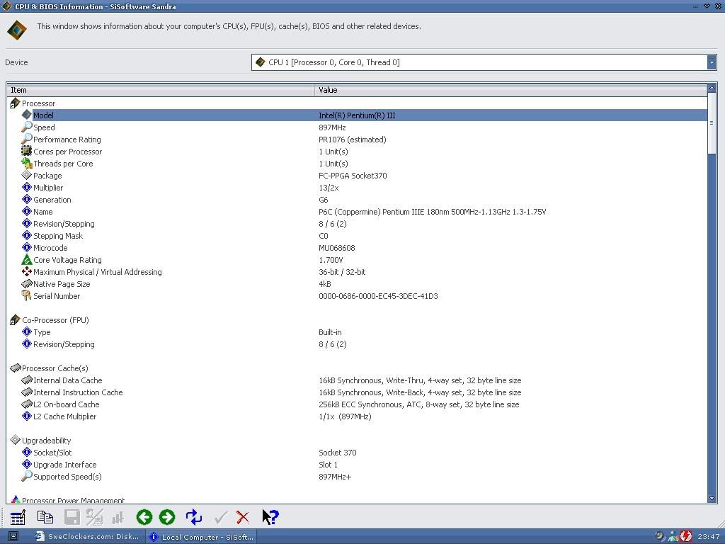The width and height of the screenshot is (725, 544).
Task: Click the Value column header
Action: tap(510, 90)
